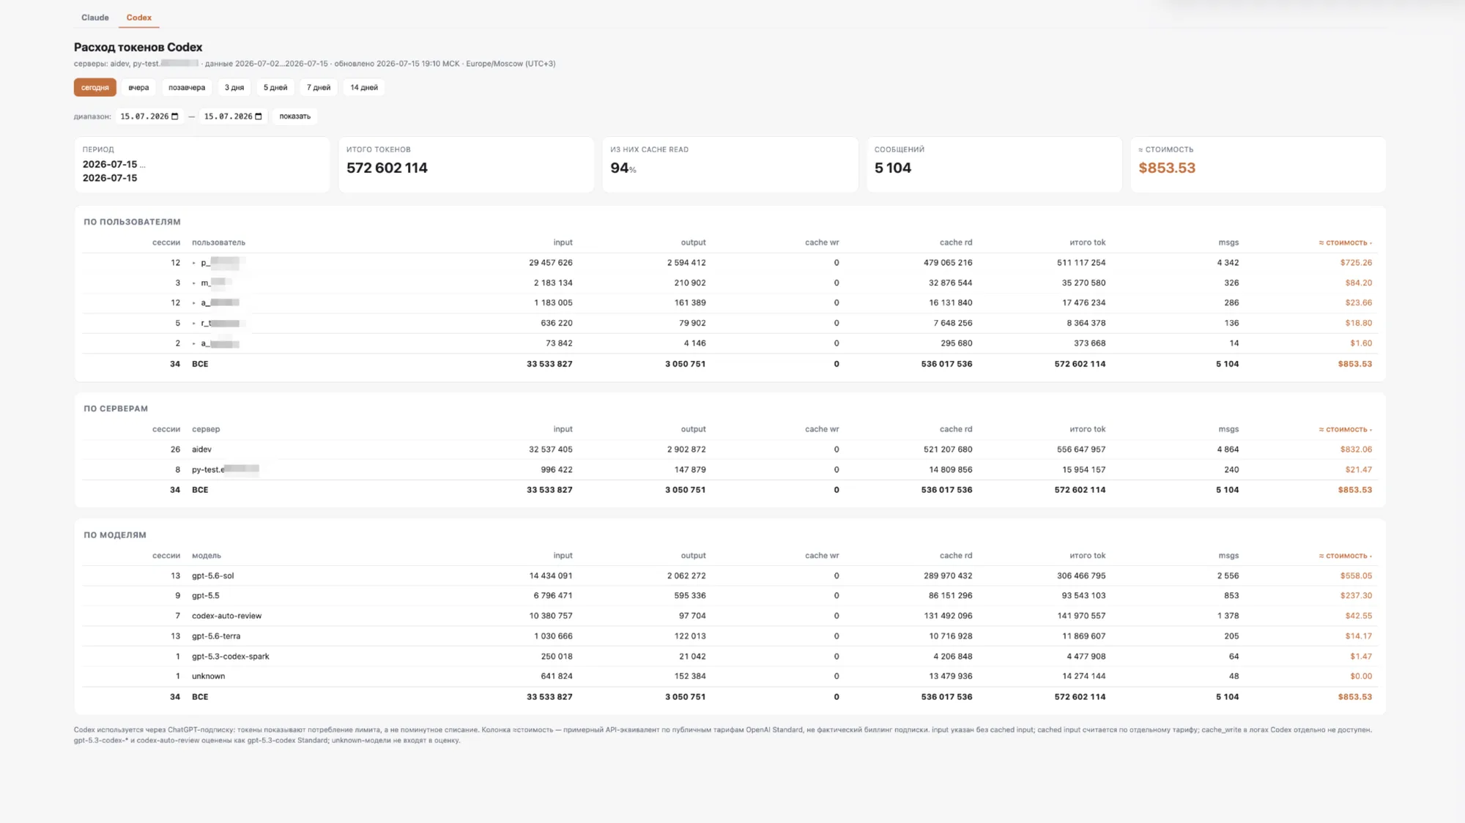Click the 572 602 114 value in the Итого токенов card
This screenshot has height=823, width=1465.
387,168
